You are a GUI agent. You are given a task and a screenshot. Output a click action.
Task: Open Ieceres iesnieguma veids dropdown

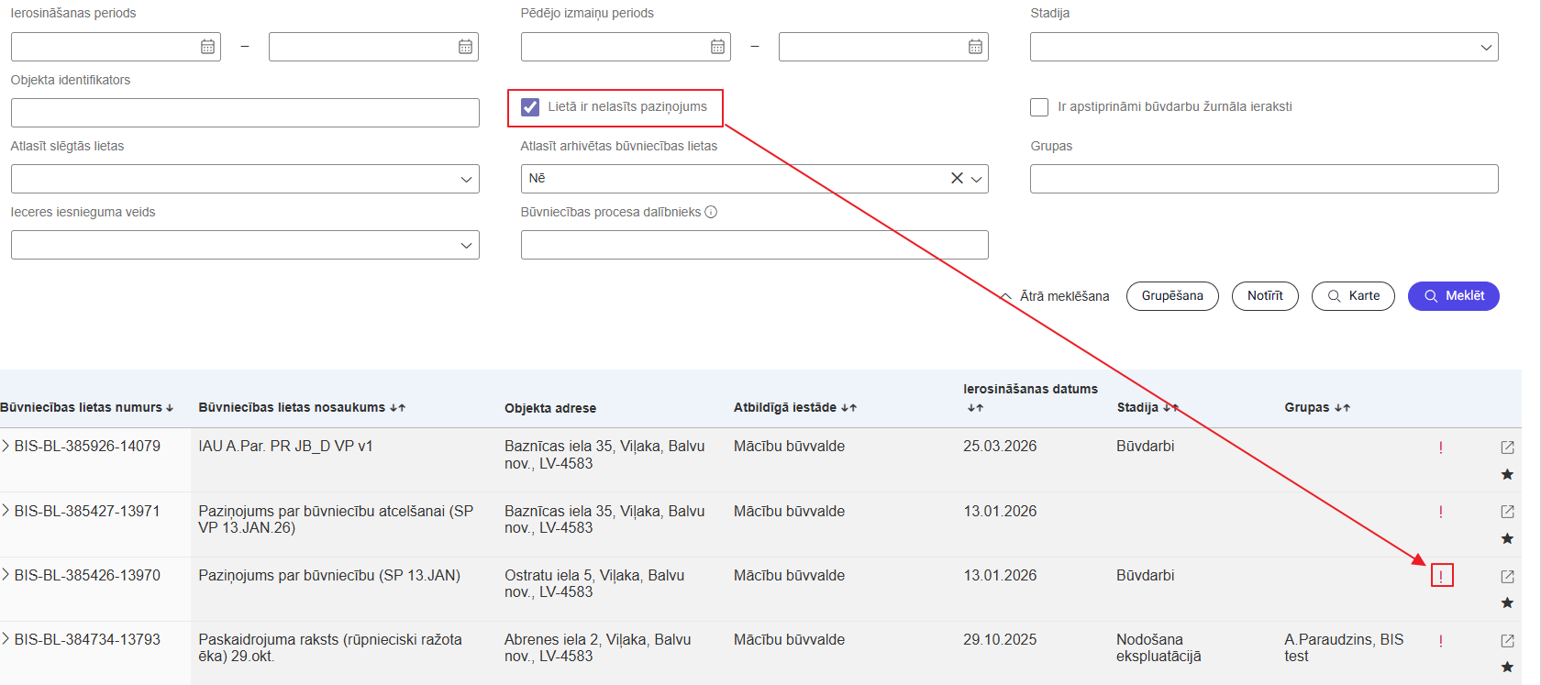coord(245,245)
